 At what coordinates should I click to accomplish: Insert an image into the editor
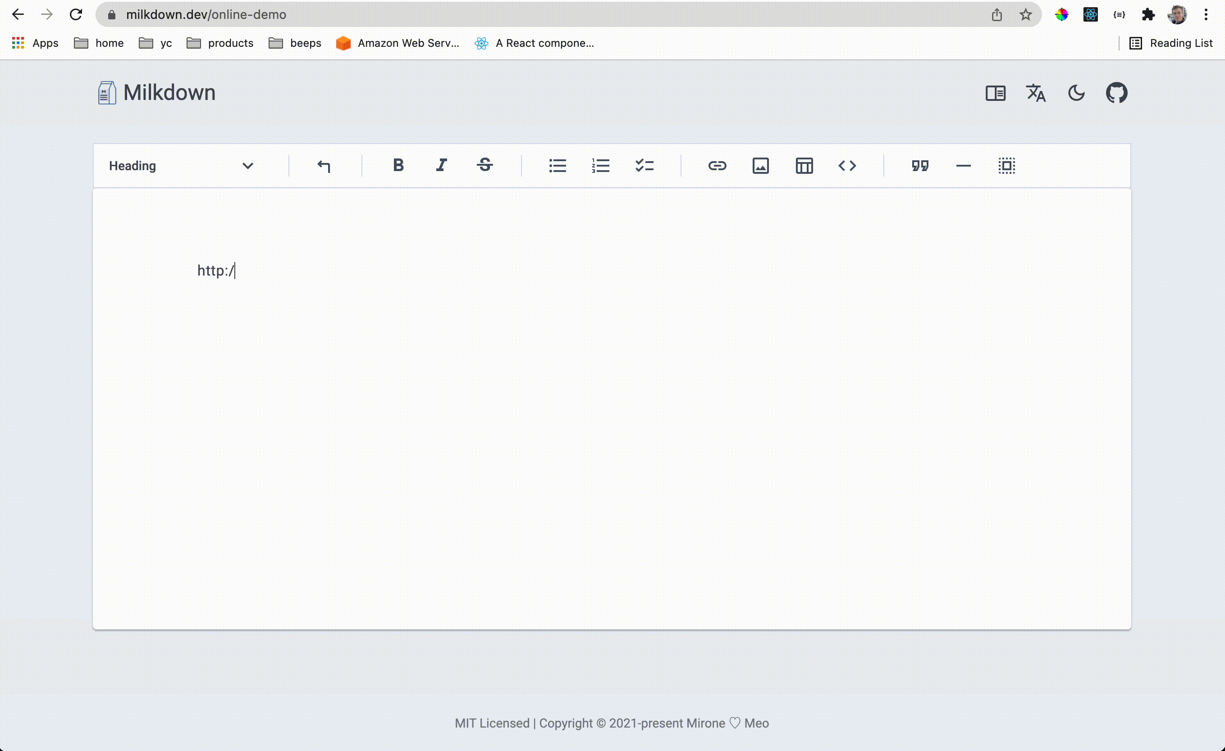coord(760,165)
